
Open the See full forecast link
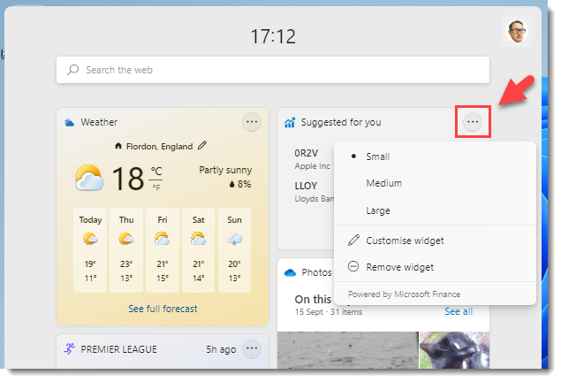(x=163, y=309)
